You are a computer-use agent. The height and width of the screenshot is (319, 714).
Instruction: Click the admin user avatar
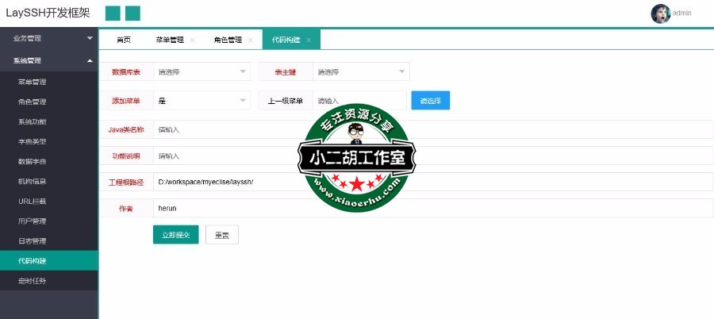click(x=660, y=13)
